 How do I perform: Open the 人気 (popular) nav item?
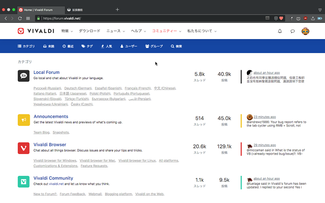click(x=107, y=46)
